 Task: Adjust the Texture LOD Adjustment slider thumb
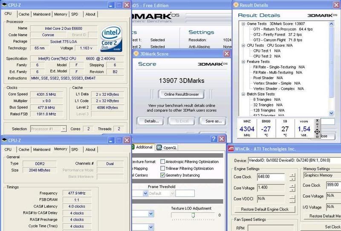(193, 215)
